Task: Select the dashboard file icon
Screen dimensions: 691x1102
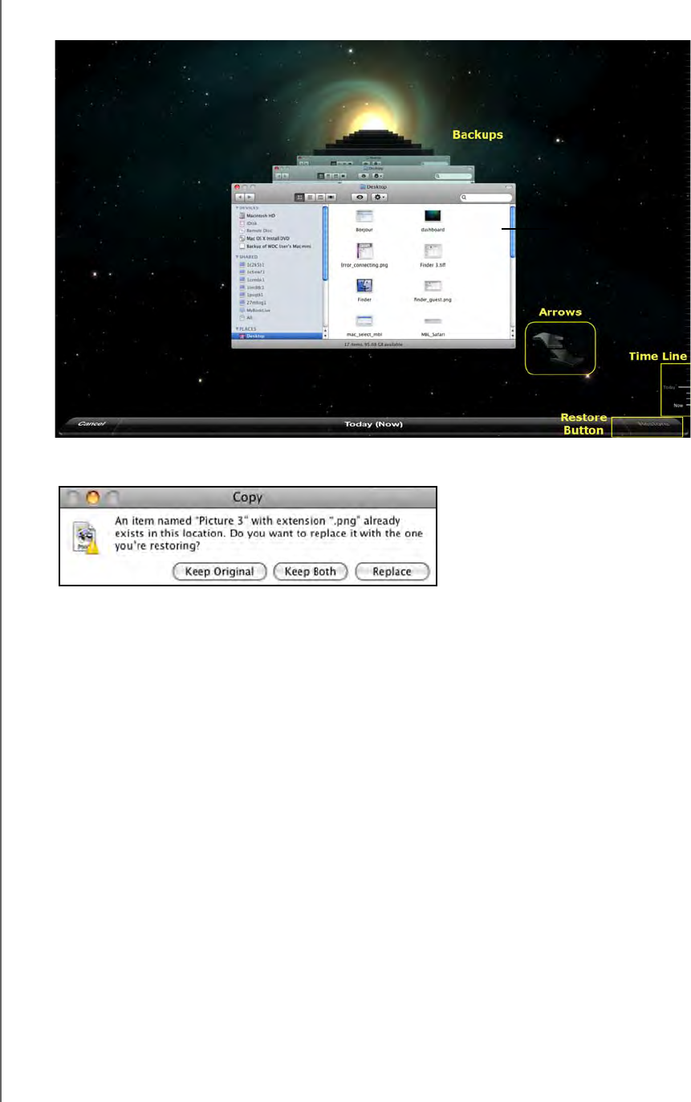Action: tap(433, 215)
